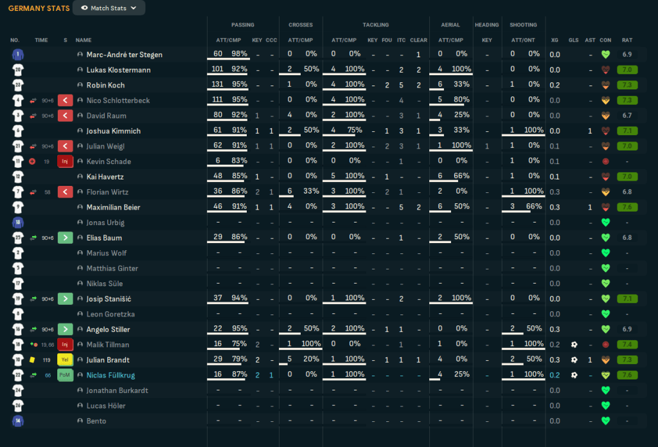Open the Match Stats view dropdown
Viewport: 658px width, 447px height.
[x=109, y=8]
